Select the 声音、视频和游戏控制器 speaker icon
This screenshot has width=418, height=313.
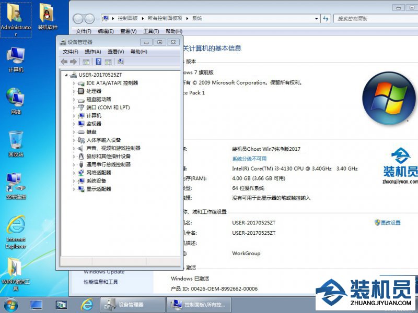81,148
